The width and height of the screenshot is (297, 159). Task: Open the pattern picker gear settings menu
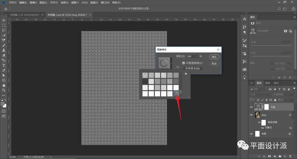point(186,74)
